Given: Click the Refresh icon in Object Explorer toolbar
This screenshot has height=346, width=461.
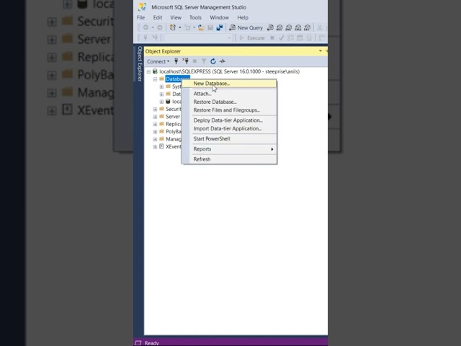Looking at the screenshot, I should (x=213, y=61).
